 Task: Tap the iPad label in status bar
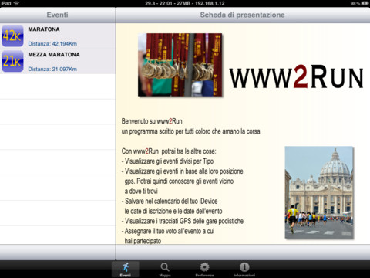[x=6, y=3]
